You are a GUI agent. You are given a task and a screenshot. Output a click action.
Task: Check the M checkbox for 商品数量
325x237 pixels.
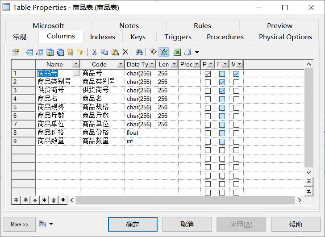point(236,141)
